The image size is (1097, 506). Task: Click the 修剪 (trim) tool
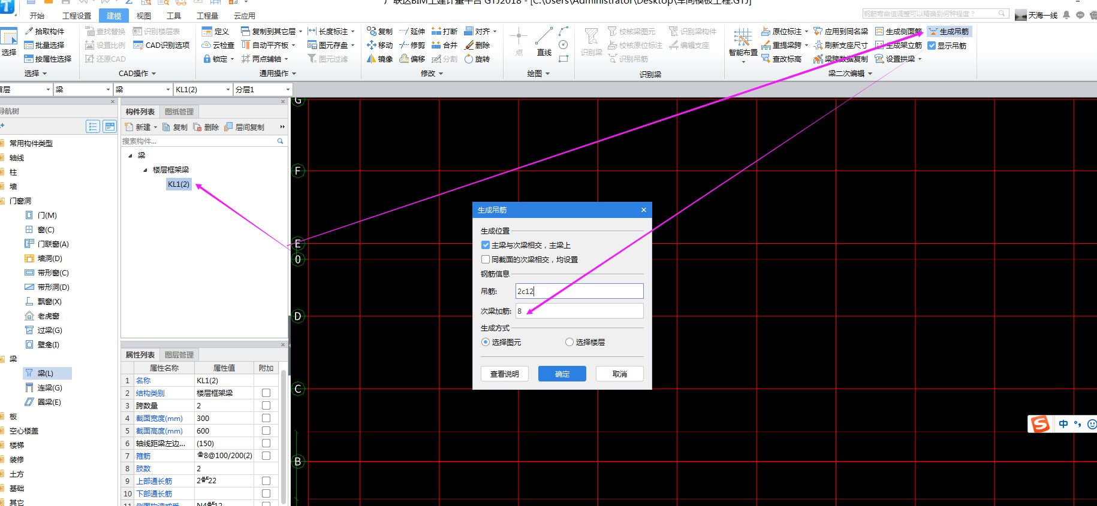click(412, 45)
